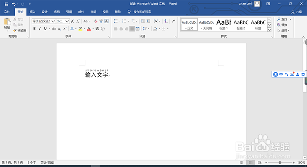Open the text effects glowing A icon
The image size is (307, 167).
click(x=72, y=29)
